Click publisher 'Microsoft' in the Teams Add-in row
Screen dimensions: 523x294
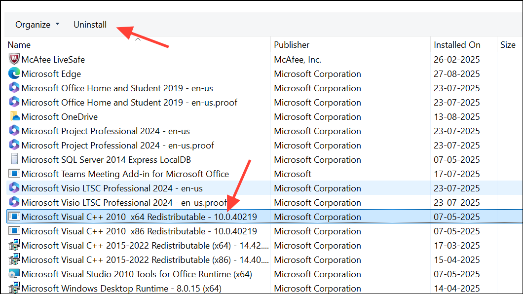(293, 174)
